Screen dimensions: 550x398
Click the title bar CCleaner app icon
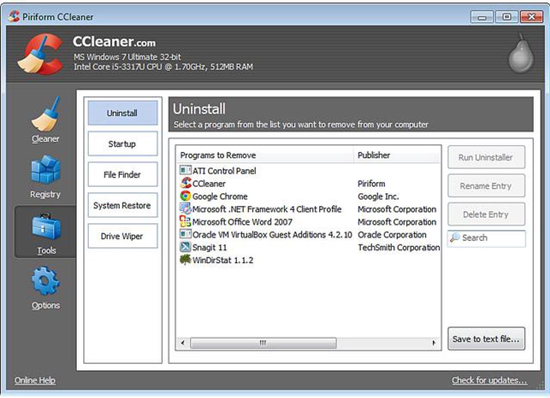pyautogui.click(x=14, y=17)
